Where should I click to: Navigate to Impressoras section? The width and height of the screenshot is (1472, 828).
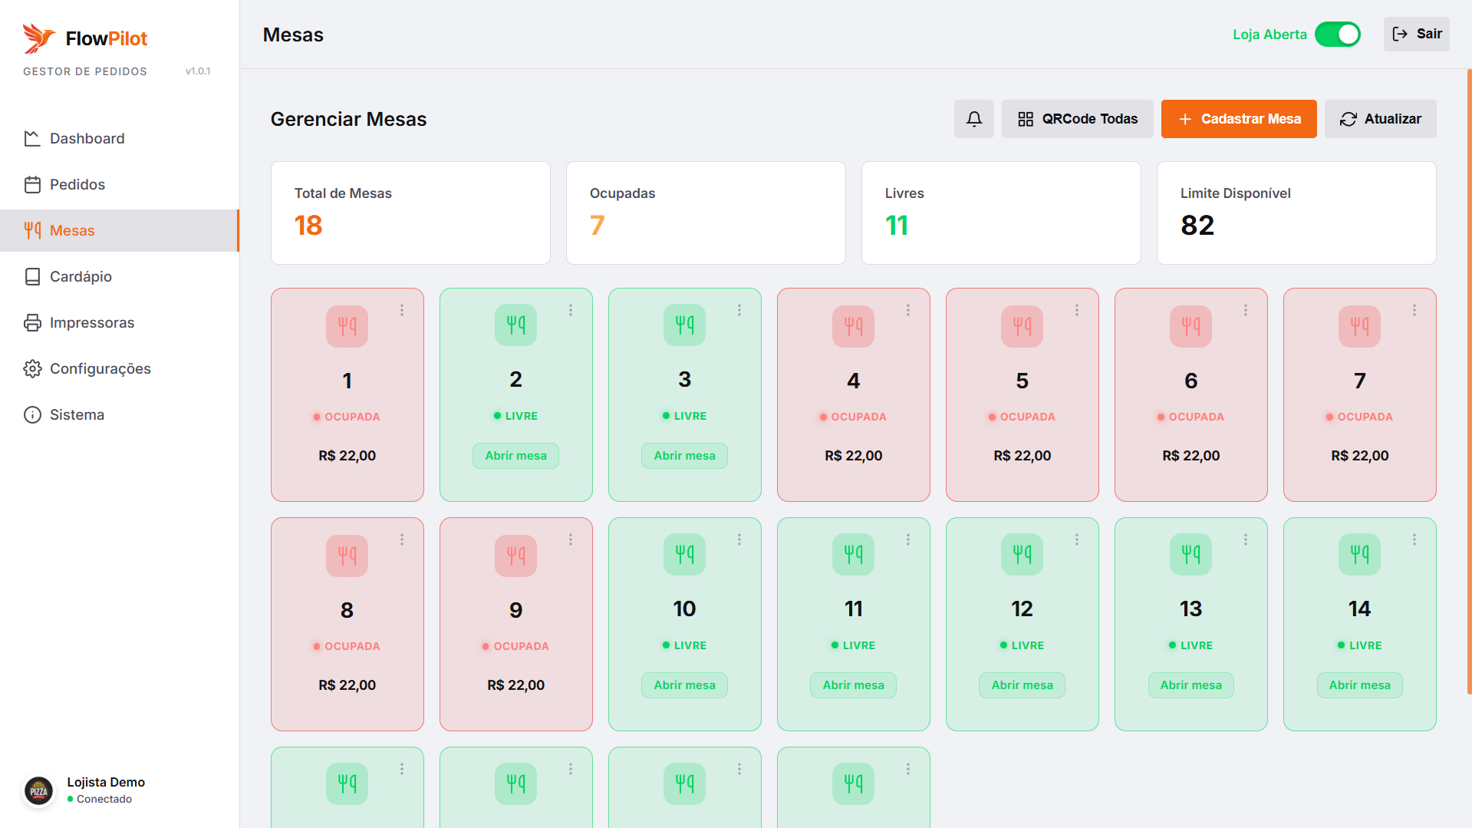[91, 323]
